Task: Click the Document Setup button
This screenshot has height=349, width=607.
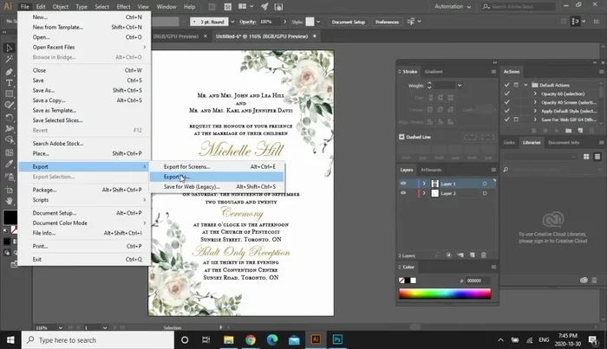Action: coord(349,22)
